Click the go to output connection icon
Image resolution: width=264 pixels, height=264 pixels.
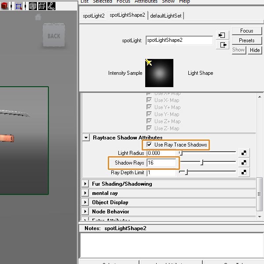(222, 45)
